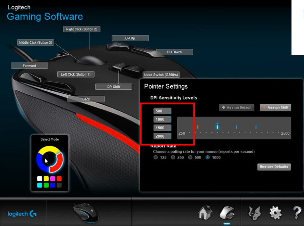Click the Assign Shift button

pos(276,107)
